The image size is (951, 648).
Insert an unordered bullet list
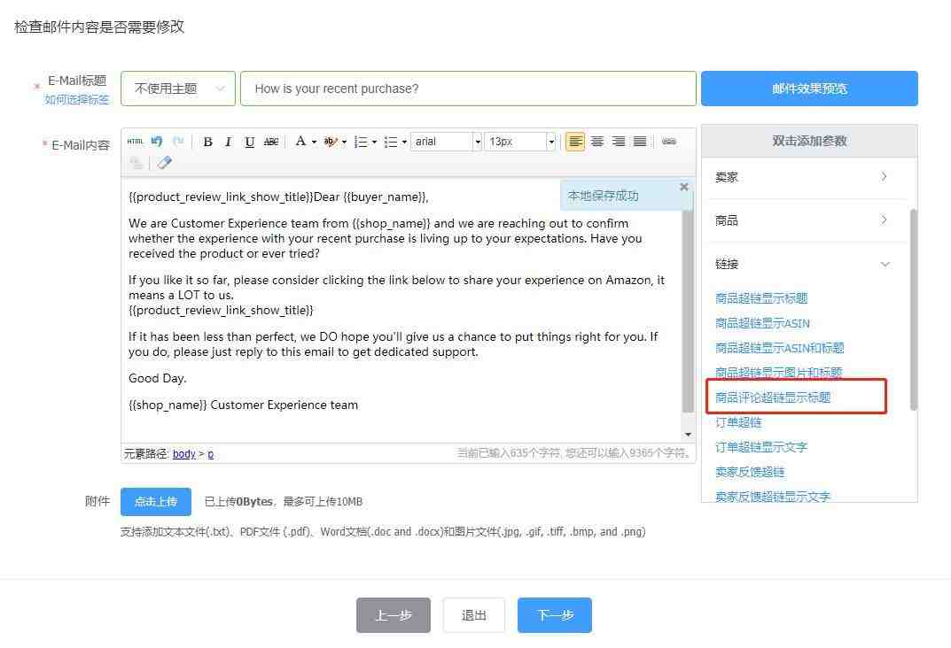pyautogui.click(x=391, y=142)
